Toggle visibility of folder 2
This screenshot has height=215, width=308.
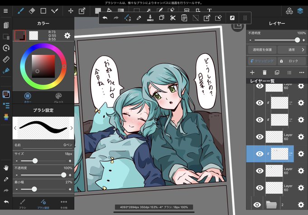coord(257,205)
